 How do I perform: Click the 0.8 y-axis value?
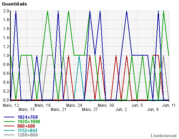point(6,65)
